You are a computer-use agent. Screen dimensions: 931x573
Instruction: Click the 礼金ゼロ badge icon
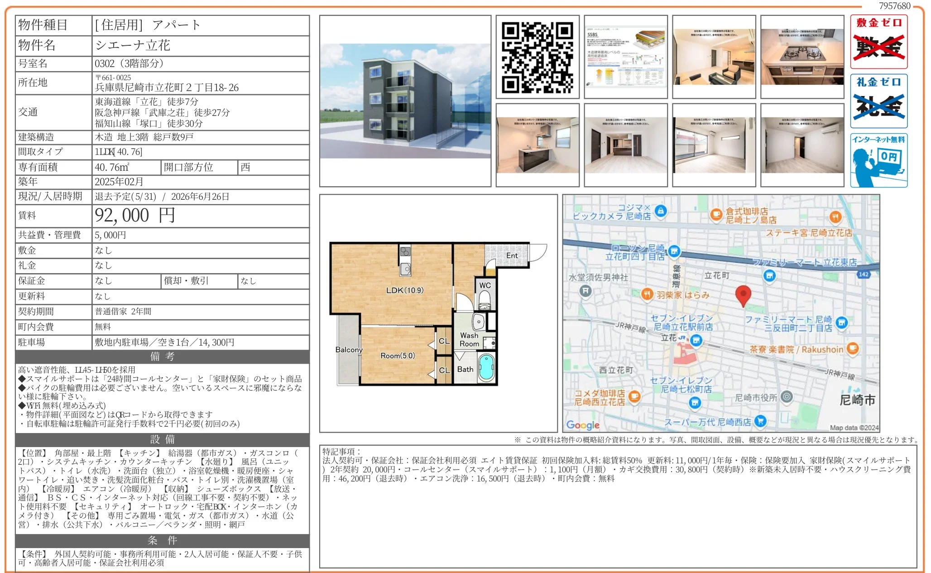878,101
